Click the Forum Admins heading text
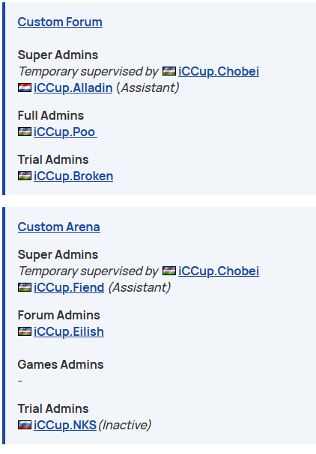 point(59,315)
